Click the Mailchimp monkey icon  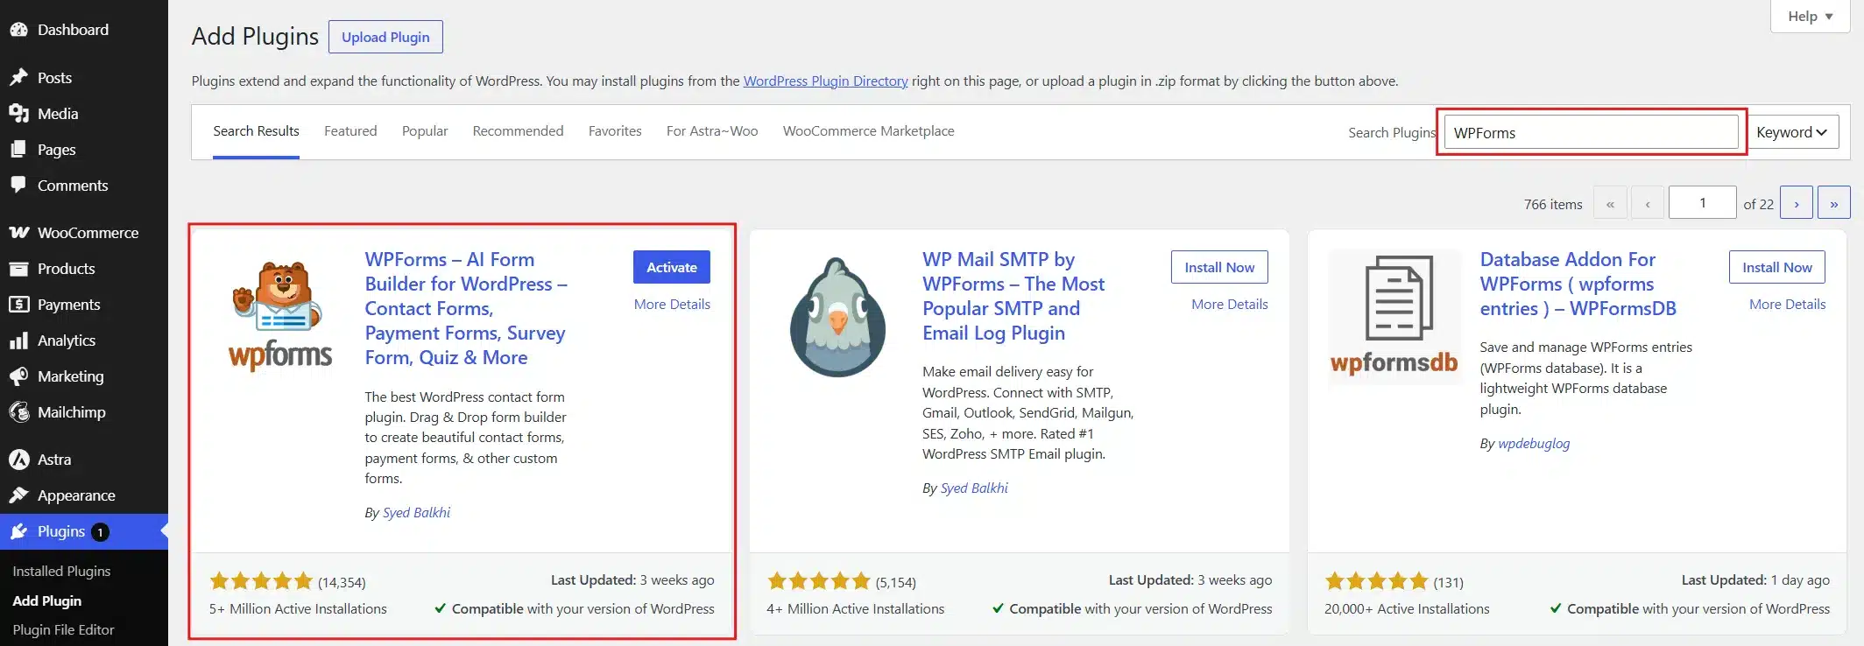18,412
